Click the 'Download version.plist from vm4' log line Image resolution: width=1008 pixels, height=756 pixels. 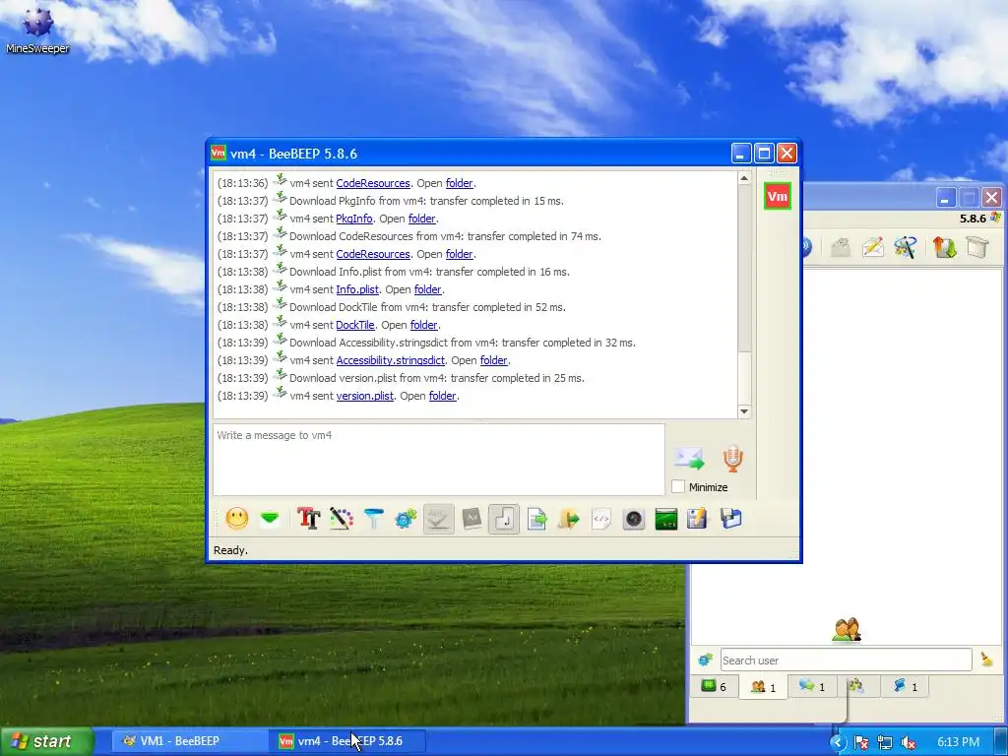(437, 378)
